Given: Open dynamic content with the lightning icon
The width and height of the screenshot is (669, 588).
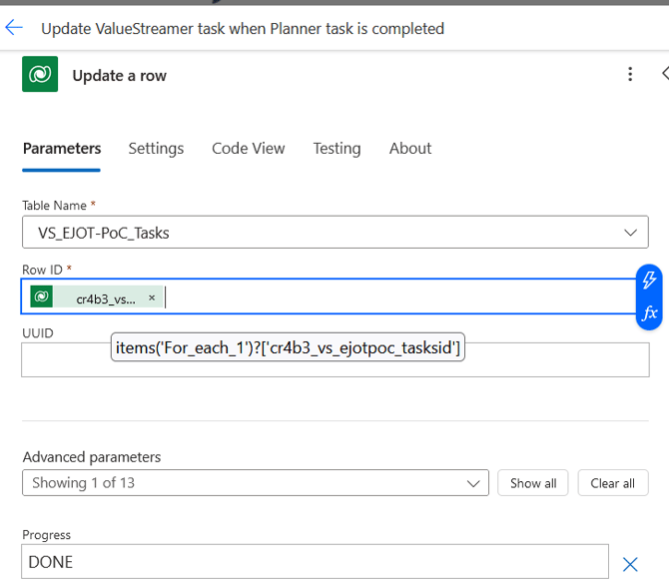Looking at the screenshot, I should [x=649, y=280].
